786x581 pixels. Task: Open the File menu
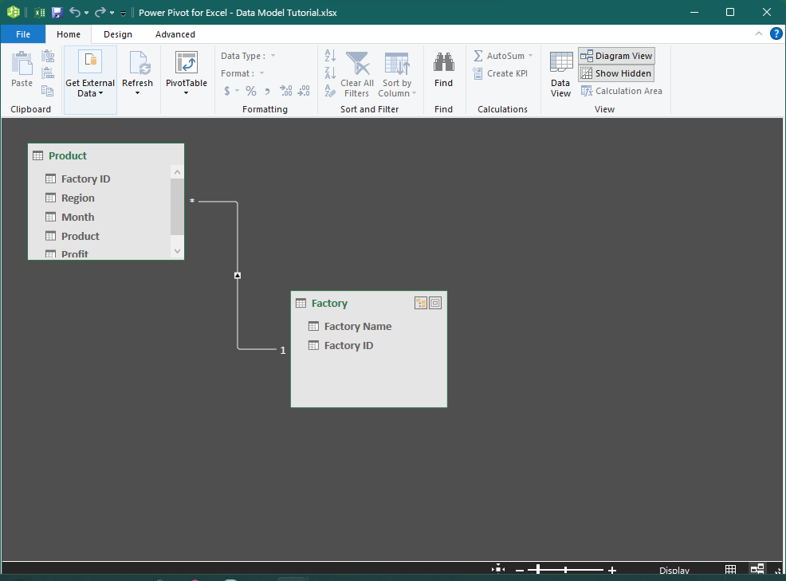(23, 34)
